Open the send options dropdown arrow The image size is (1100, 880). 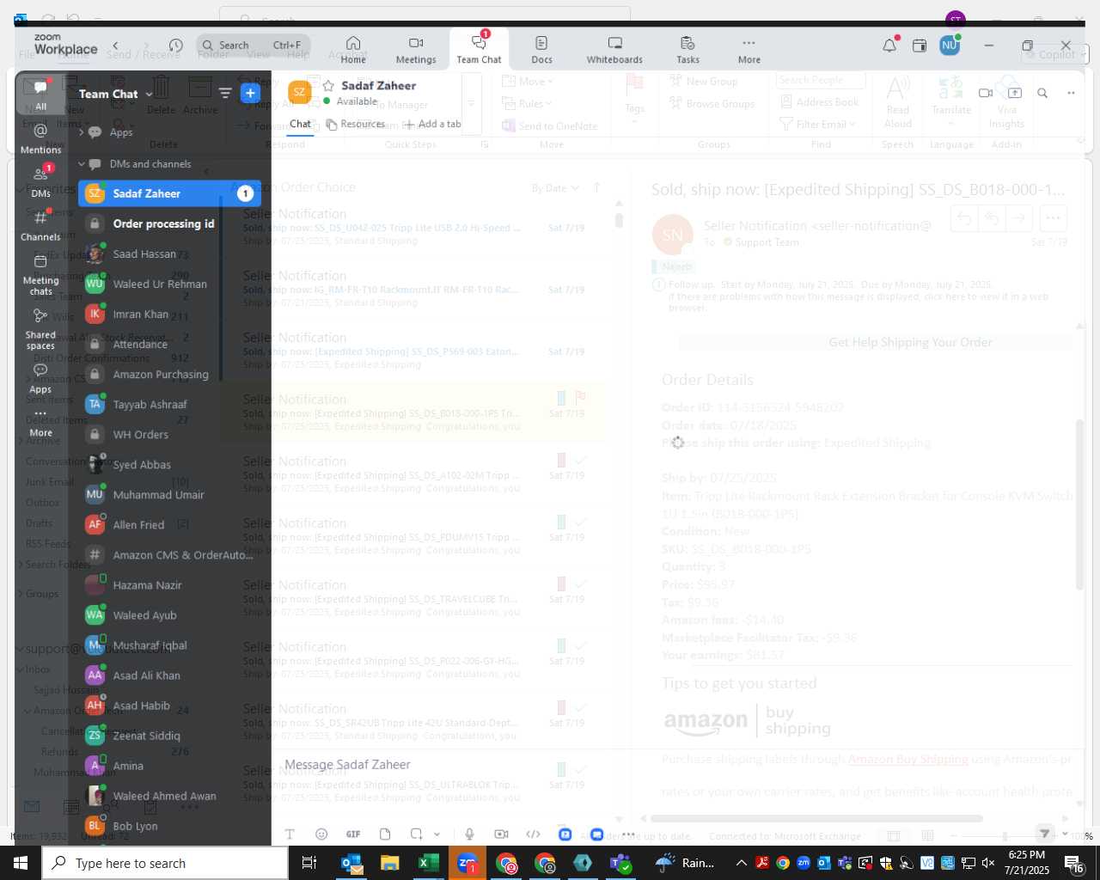[1065, 834]
